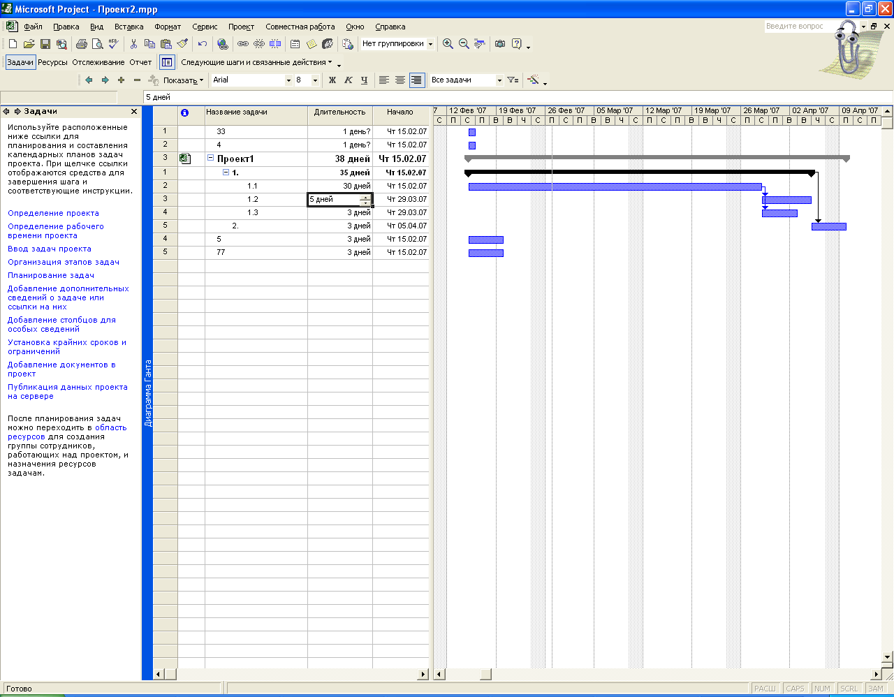The height and width of the screenshot is (697, 894).
Task: Toggle italic formatting (К)
Action: [349, 80]
